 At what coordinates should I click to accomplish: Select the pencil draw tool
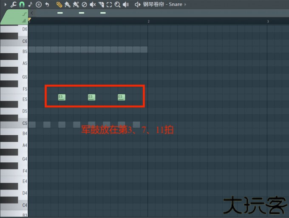click(x=59, y=4)
